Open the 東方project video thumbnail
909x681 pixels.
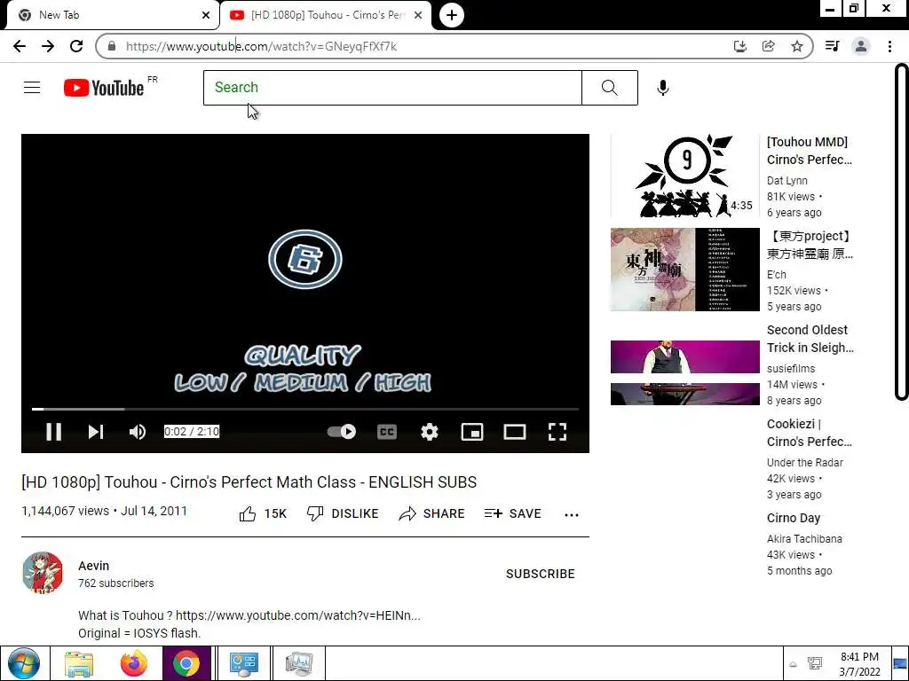click(684, 270)
